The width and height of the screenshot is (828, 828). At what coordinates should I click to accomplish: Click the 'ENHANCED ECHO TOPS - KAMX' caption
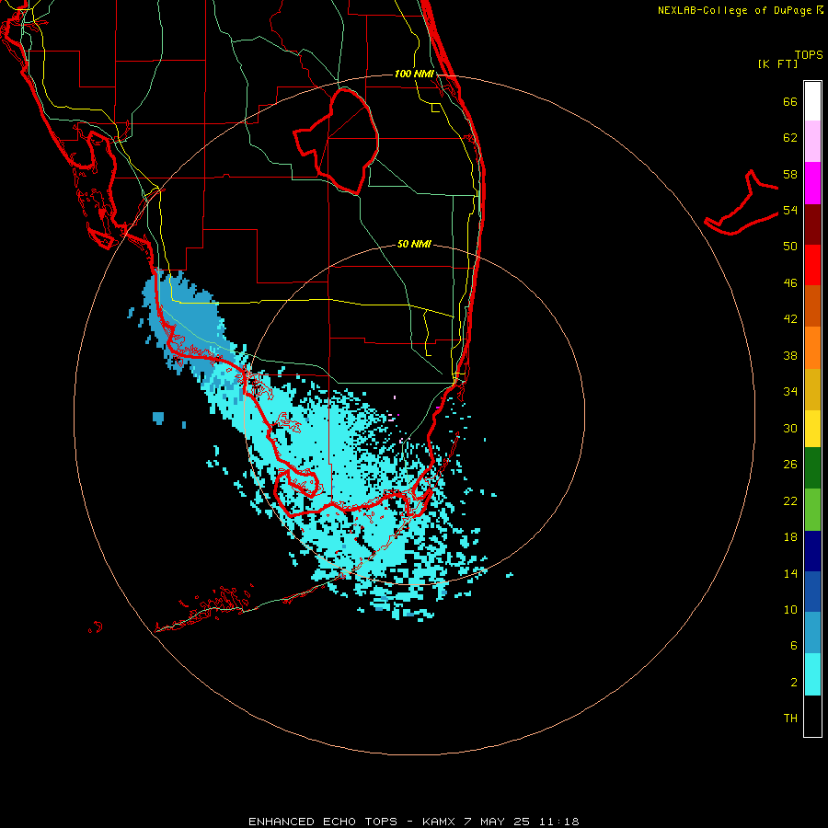click(x=353, y=822)
